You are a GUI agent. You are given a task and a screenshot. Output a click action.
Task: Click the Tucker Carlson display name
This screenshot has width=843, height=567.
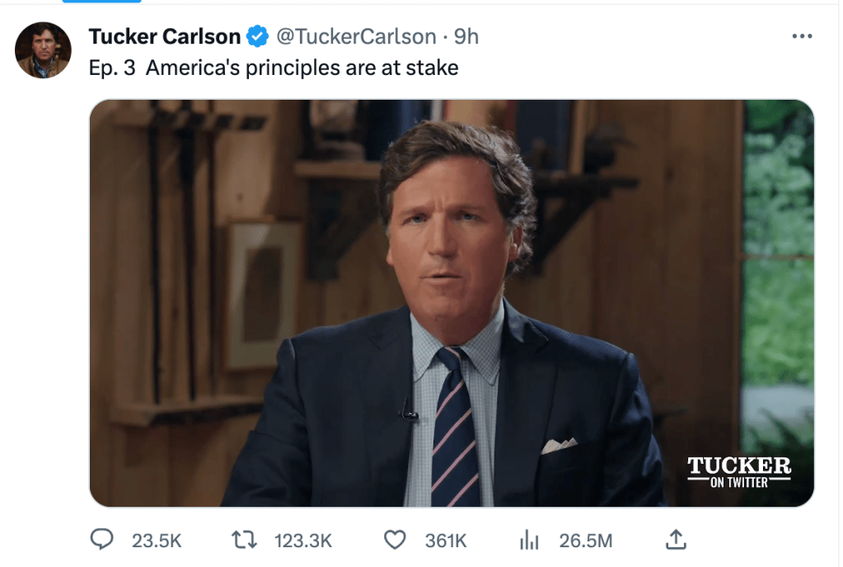164,36
